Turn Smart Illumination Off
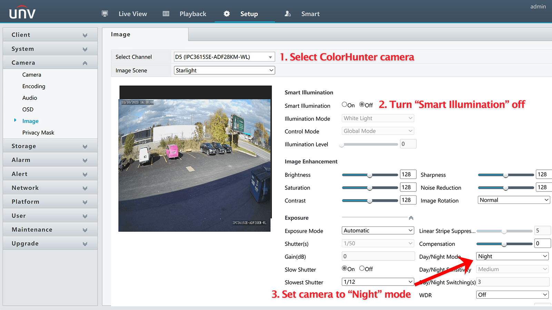The image size is (552, 310). (362, 104)
